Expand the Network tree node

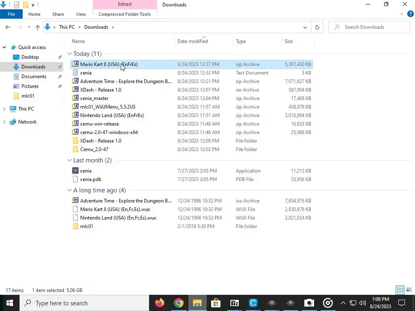[x=4, y=122]
